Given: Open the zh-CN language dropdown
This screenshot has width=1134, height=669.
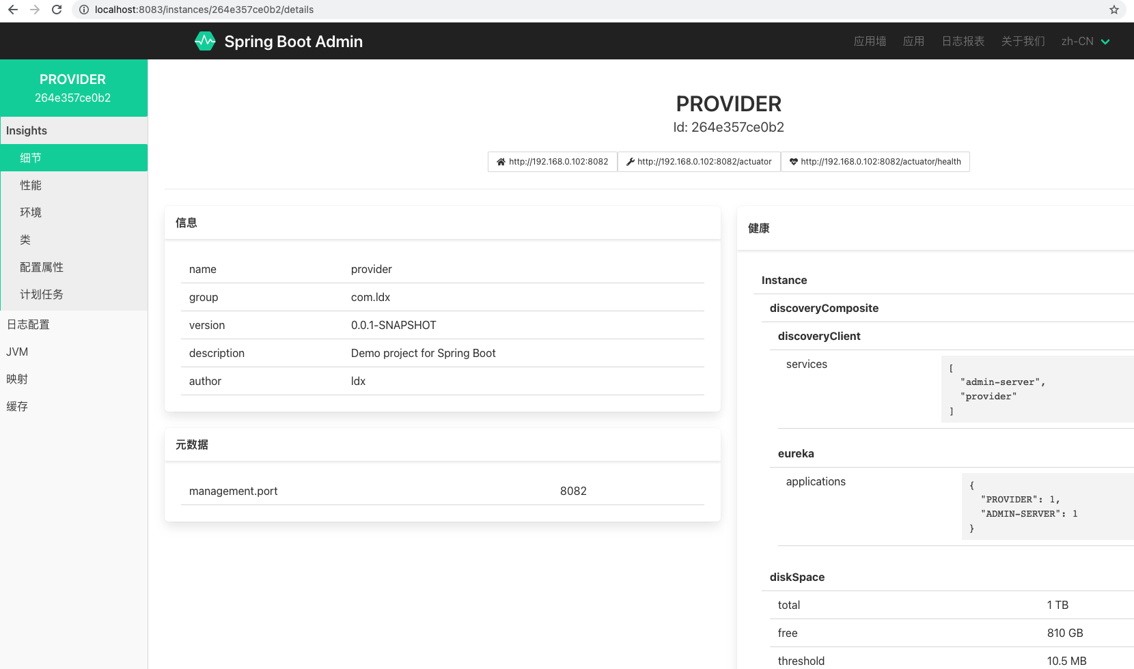Looking at the screenshot, I should [x=1085, y=41].
